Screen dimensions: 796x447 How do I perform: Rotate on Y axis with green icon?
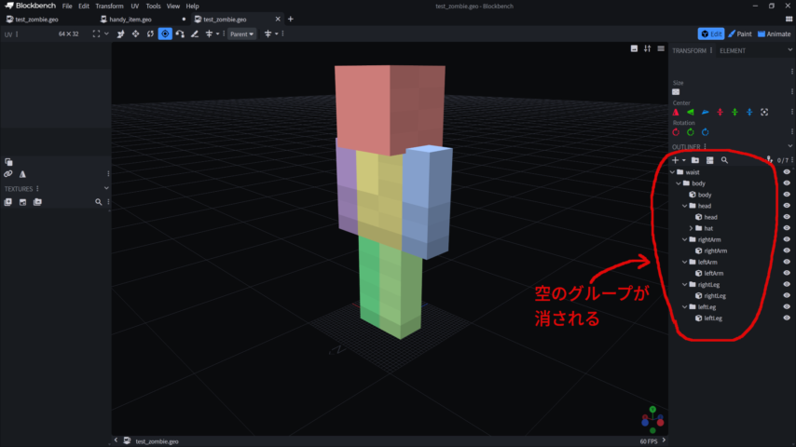pyautogui.click(x=691, y=132)
